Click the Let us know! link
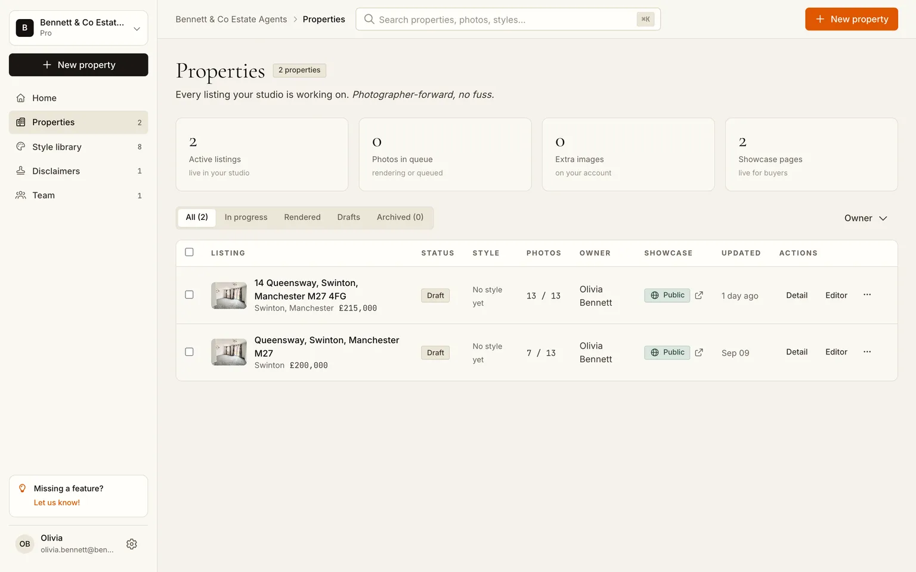Viewport: 916px width, 572px height. [57, 503]
